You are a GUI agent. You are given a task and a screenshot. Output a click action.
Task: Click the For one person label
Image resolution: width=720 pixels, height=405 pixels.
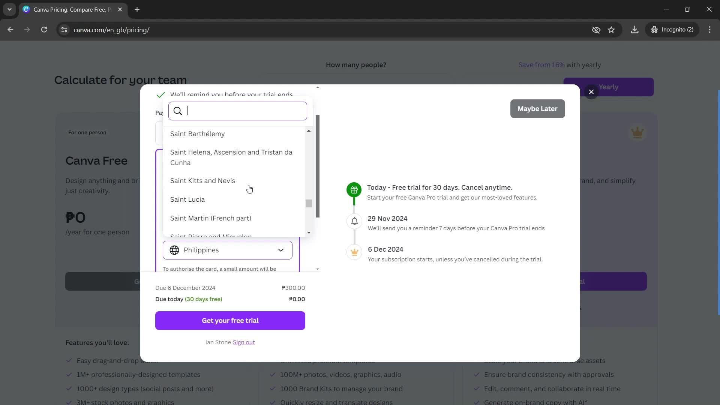(x=87, y=132)
